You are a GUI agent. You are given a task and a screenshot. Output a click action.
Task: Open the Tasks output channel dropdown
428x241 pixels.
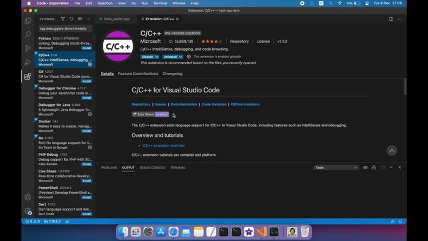336,168
